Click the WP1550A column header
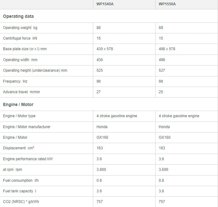The image size is (218, 207). pyautogui.click(x=167, y=4)
